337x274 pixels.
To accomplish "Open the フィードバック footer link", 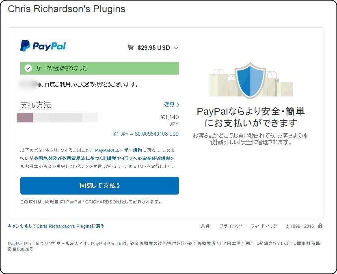I will click(x=264, y=226).
